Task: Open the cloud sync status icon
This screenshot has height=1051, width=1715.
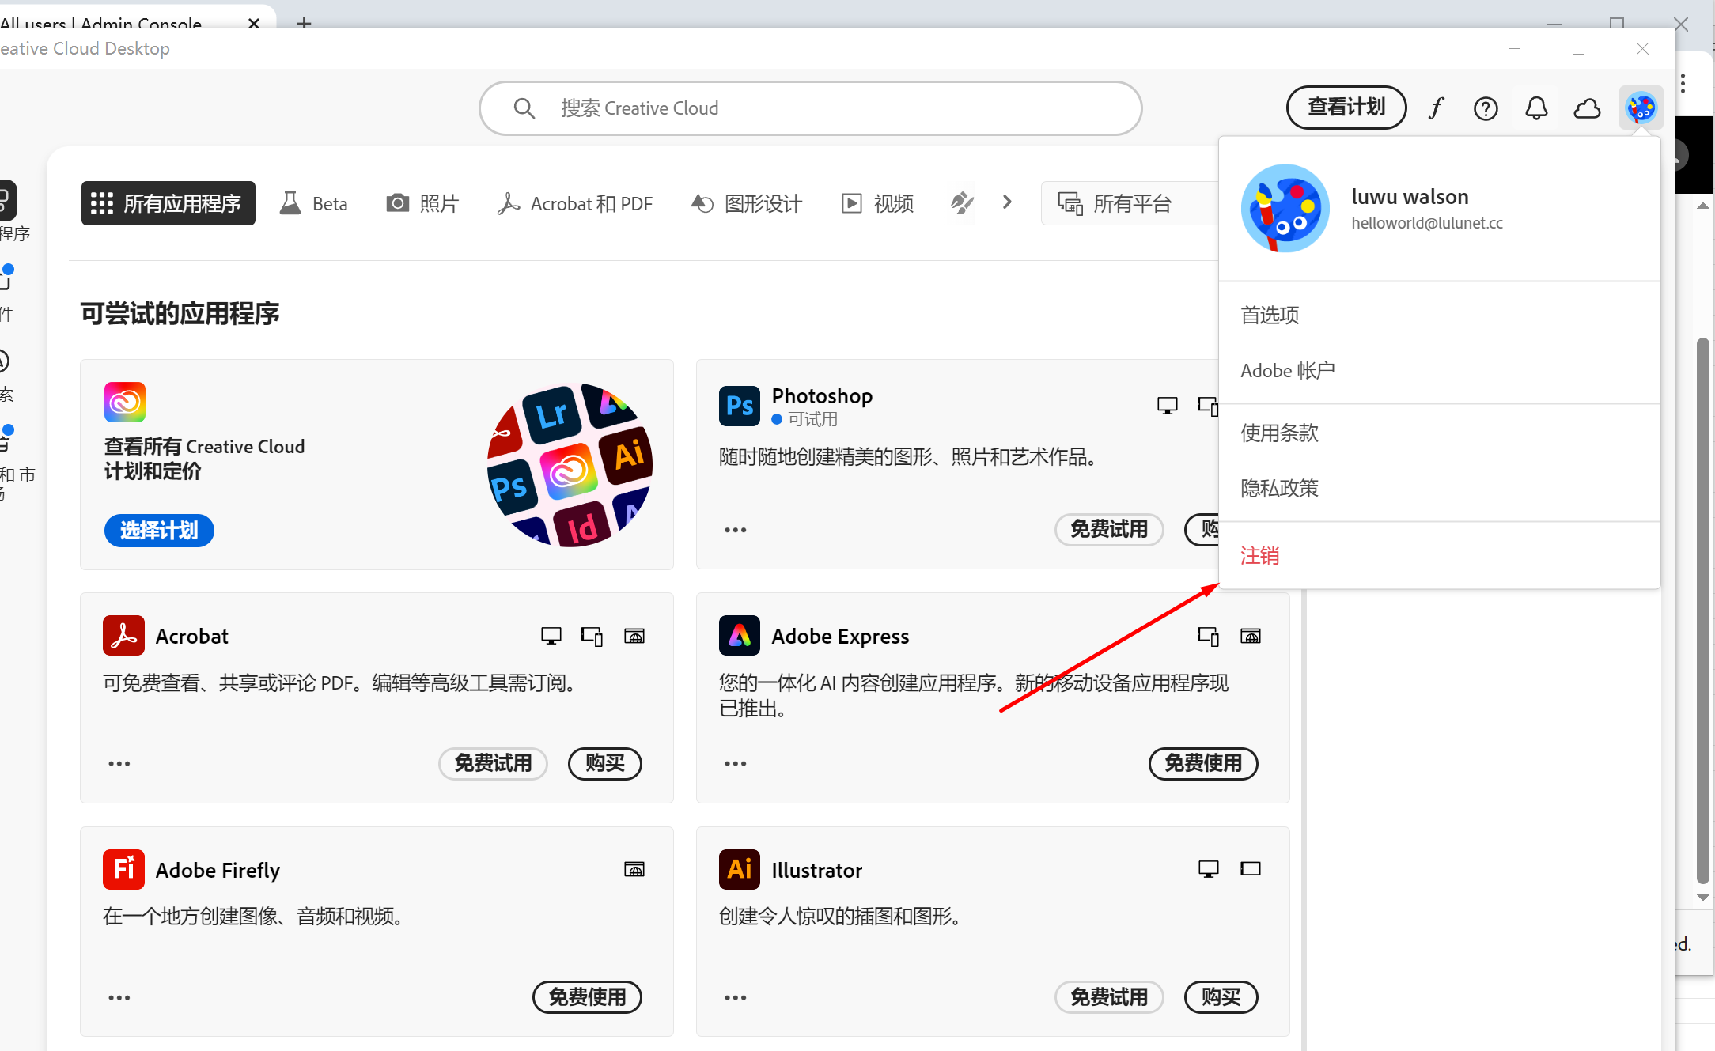Action: [1587, 108]
